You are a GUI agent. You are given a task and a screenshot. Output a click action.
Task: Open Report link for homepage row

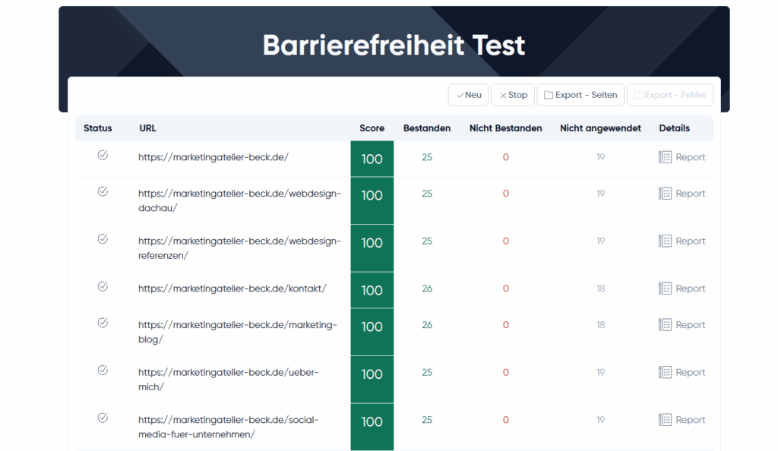pyautogui.click(x=690, y=157)
